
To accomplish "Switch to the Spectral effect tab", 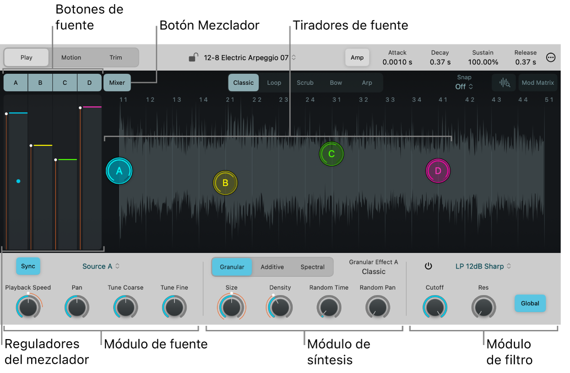I will coord(312,267).
